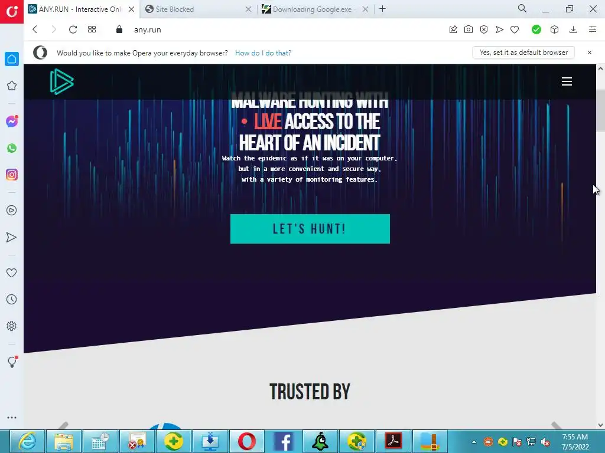Image resolution: width=605 pixels, height=453 pixels.
Task: Dismiss the default browser prompt
Action: [590, 52]
